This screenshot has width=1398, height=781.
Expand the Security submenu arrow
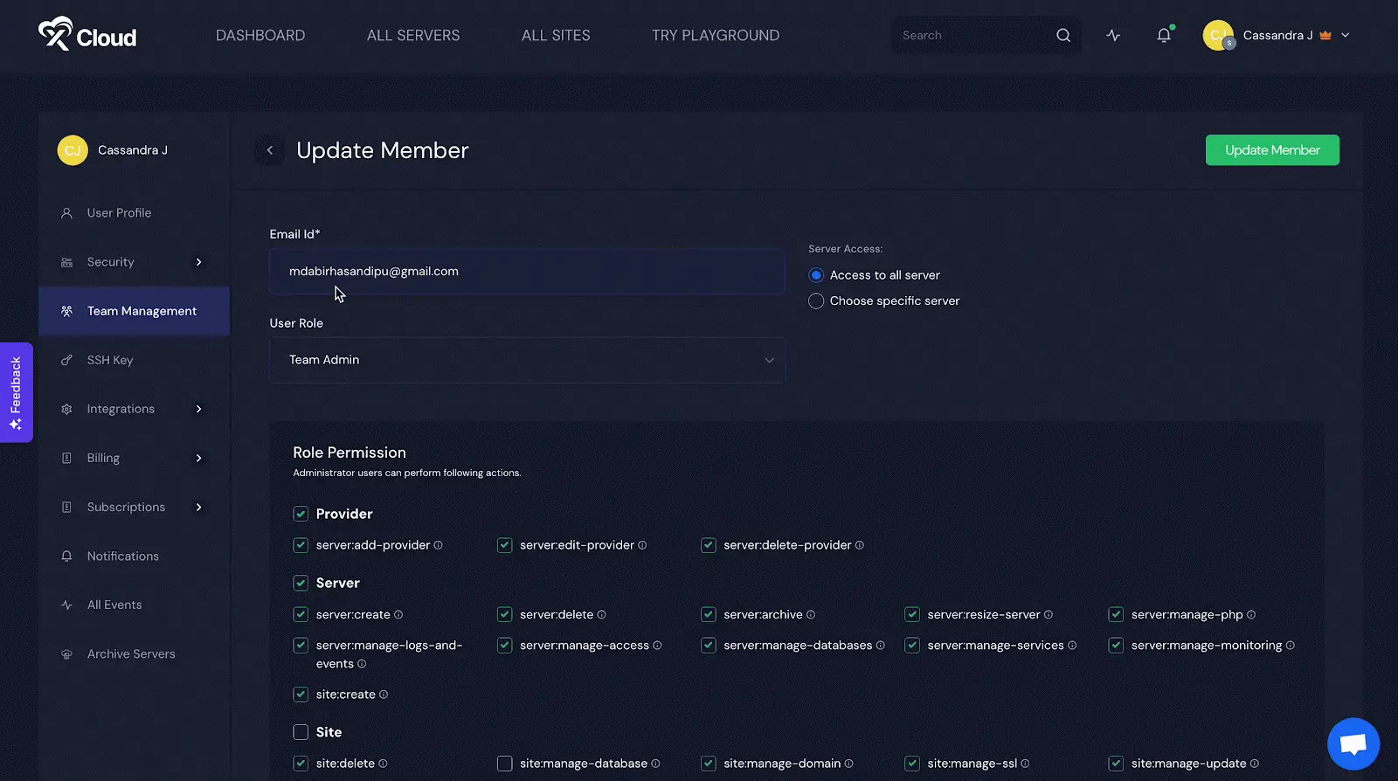199,262
